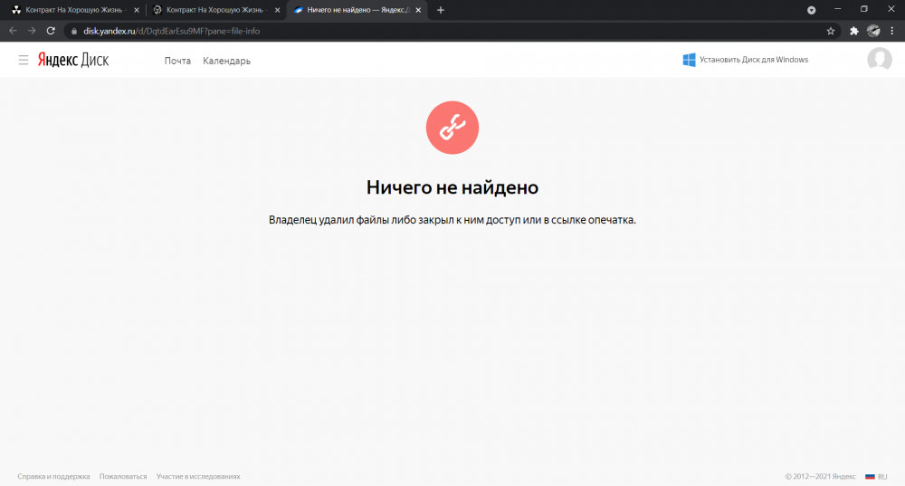View site security lock icon
Image resolution: width=905 pixels, height=486 pixels.
tap(74, 31)
